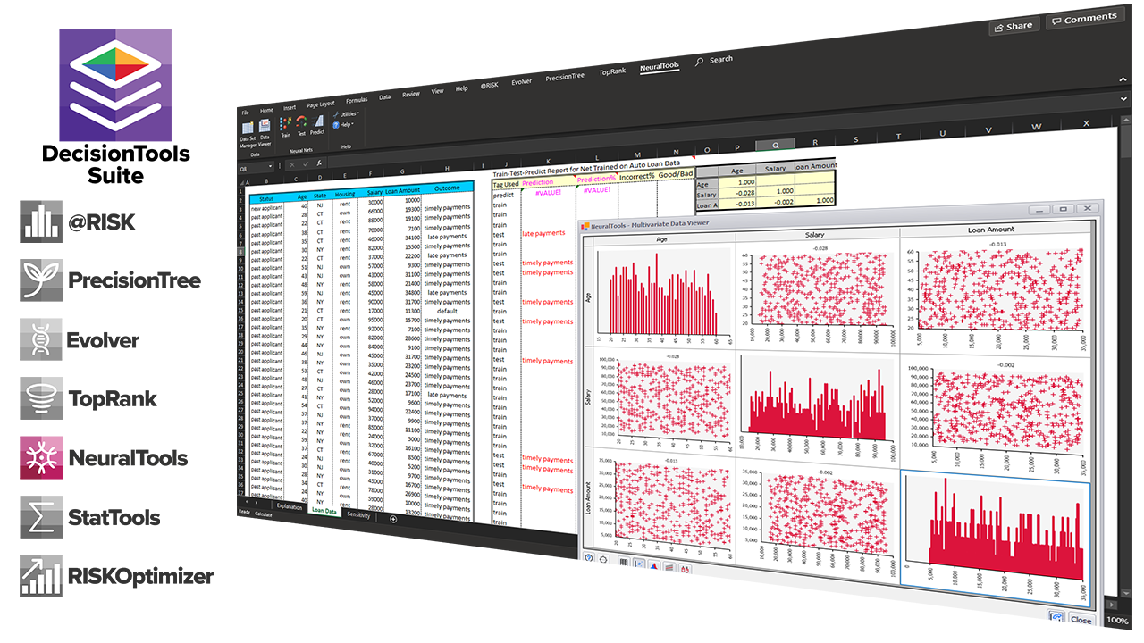Click the Loan Amount column header in sheet
Viewport: 1144px width, 643px height.
coord(402,191)
